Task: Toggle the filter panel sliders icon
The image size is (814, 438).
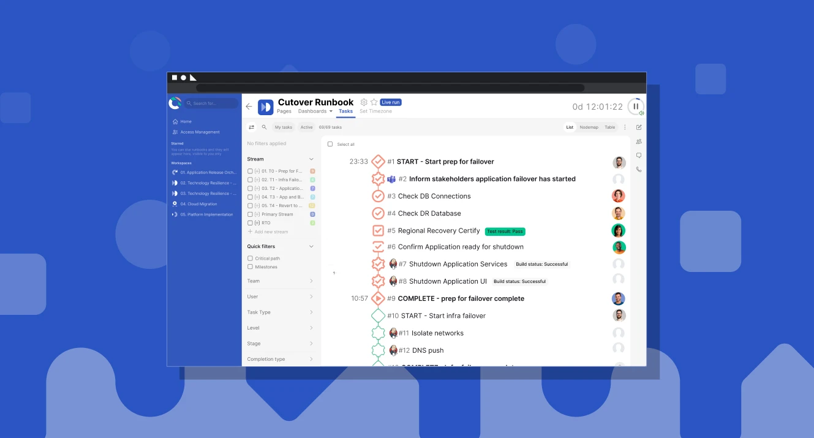Action: tap(251, 127)
